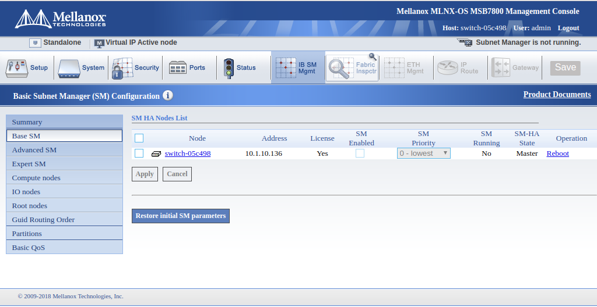Click the SM Priority column header
The height and width of the screenshot is (307, 597).
click(423, 138)
